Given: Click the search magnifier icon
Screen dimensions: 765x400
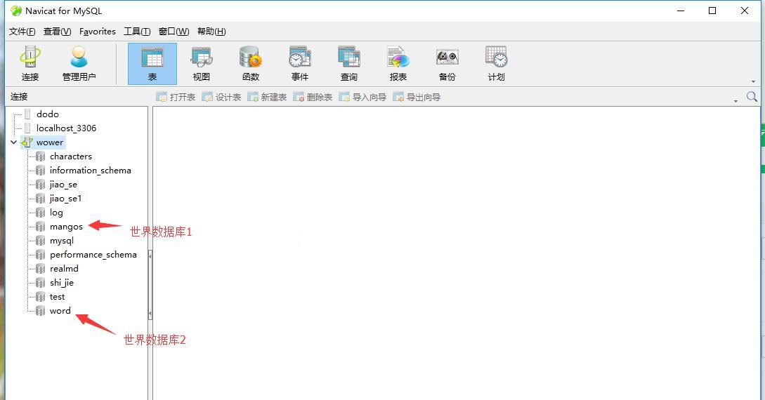Looking at the screenshot, I should (752, 96).
